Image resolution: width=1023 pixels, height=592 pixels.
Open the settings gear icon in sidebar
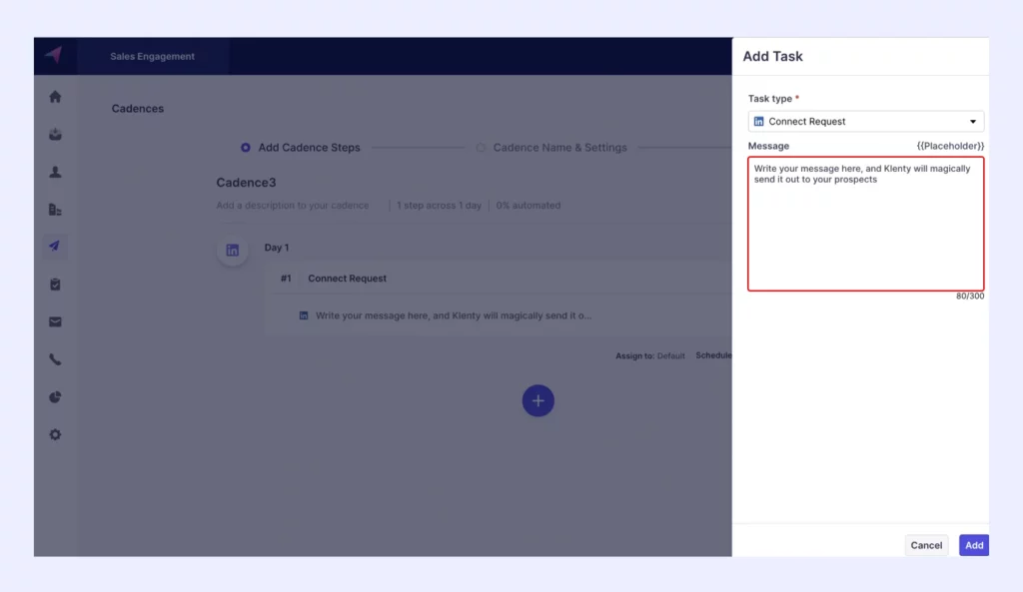55,434
